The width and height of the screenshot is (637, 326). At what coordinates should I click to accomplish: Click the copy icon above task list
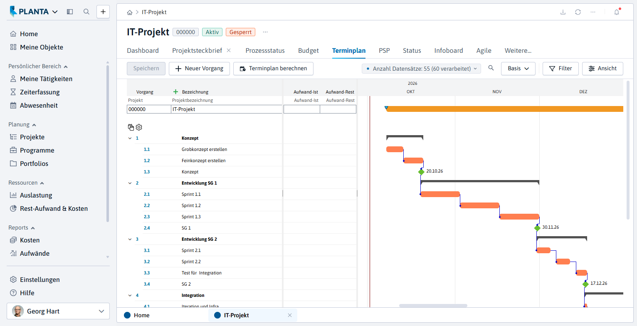[131, 127]
